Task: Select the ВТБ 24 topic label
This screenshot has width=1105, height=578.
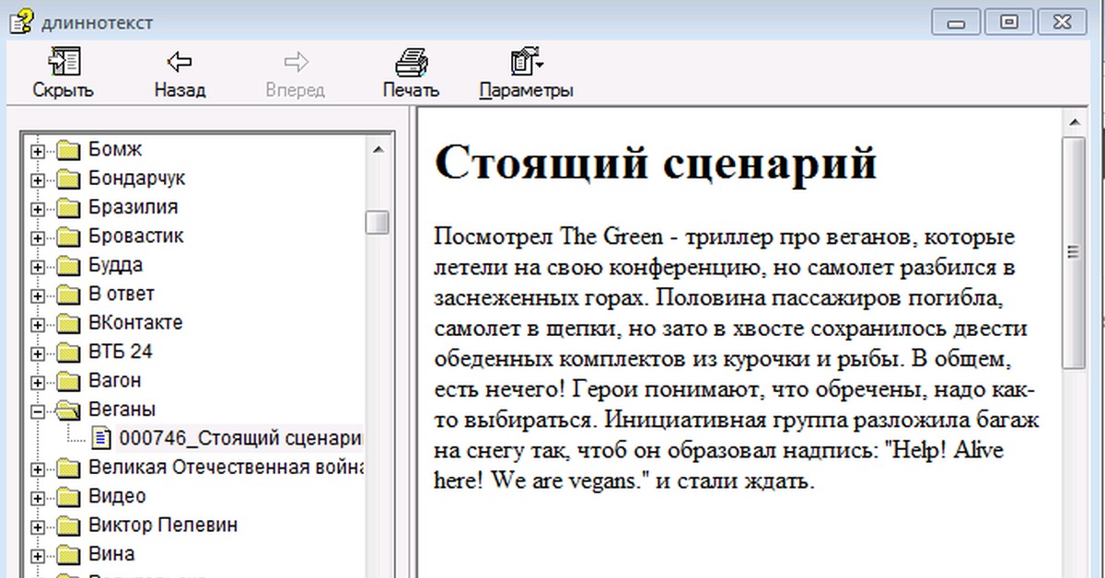Action: coord(121,352)
